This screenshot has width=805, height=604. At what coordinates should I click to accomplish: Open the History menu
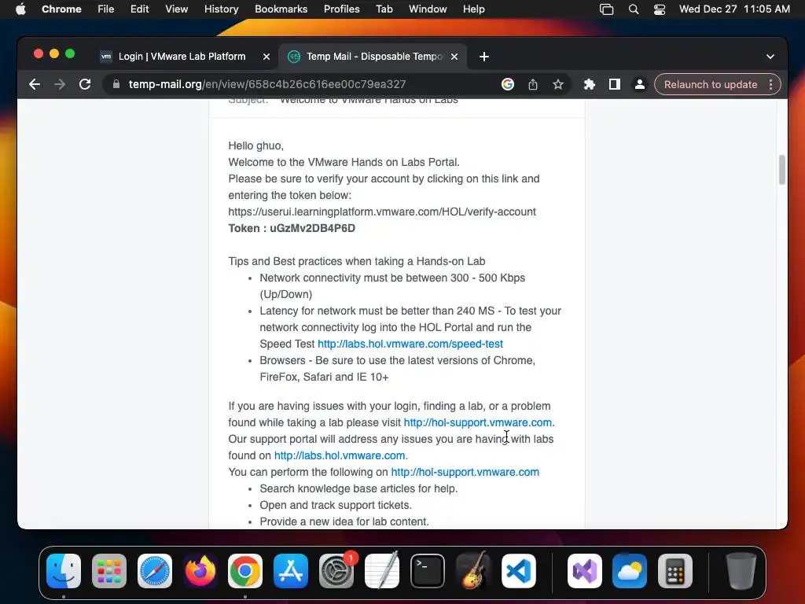[221, 9]
